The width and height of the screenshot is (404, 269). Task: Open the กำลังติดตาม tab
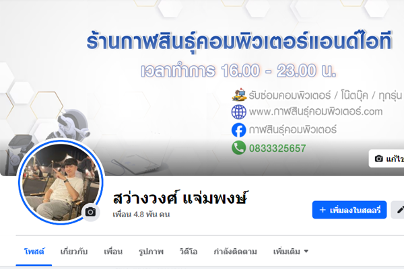[235, 252]
